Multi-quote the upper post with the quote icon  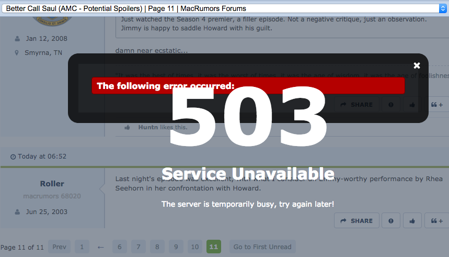(x=436, y=104)
